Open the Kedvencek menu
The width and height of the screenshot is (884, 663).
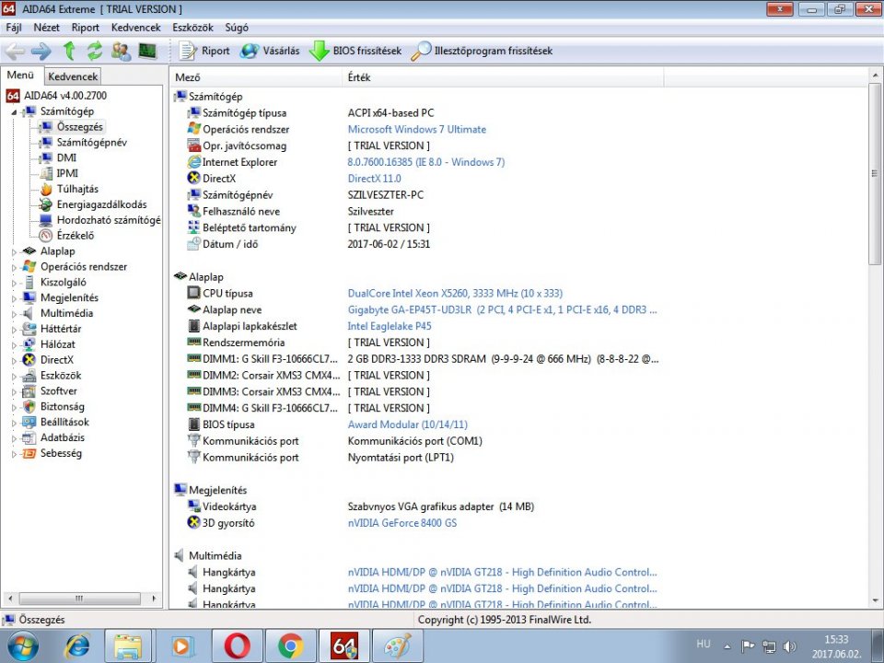point(136,28)
